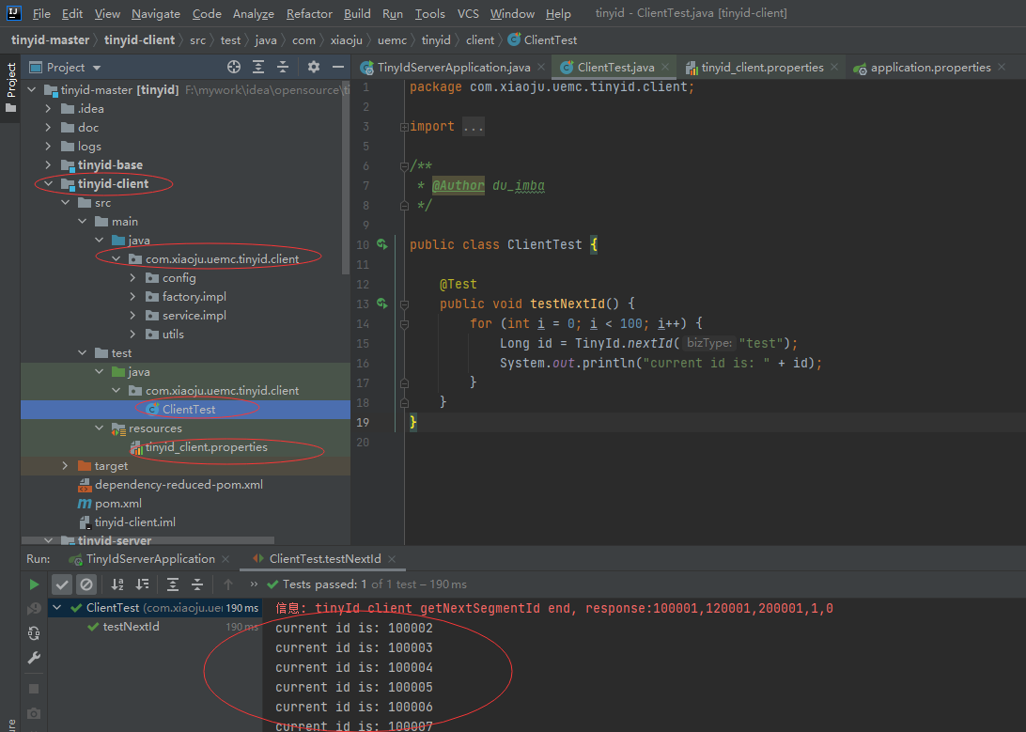Click IntelliJ IDEA logo icon
1026x732 pixels.
pos(14,13)
